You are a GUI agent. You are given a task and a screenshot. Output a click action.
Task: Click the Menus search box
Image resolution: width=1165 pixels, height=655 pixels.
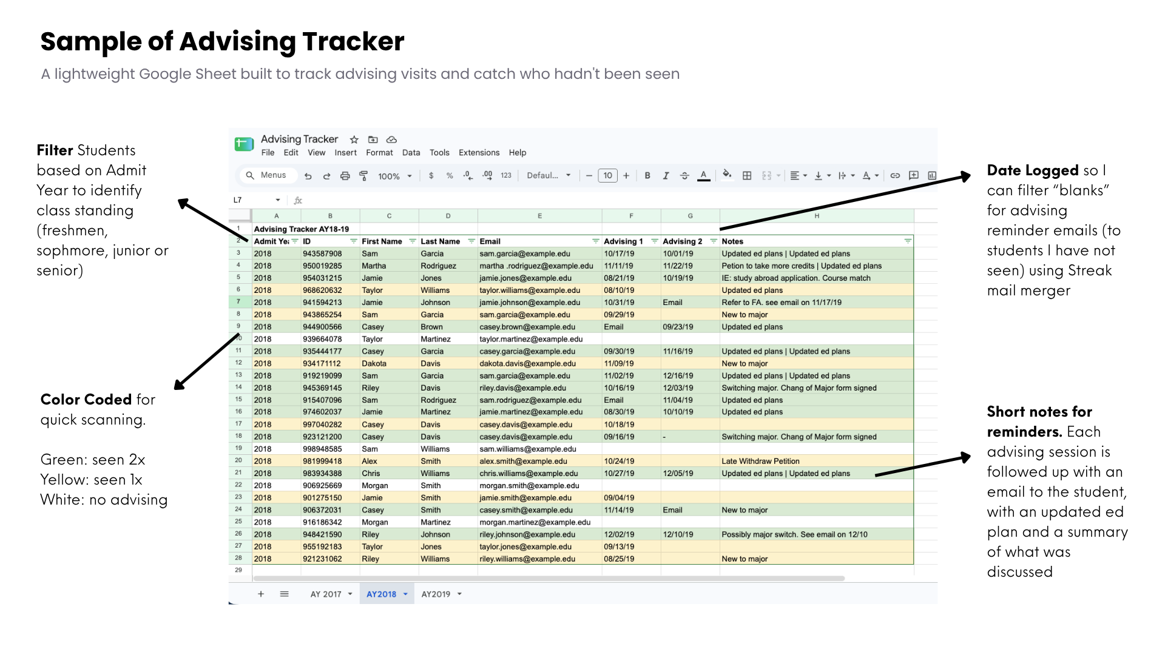pos(267,175)
